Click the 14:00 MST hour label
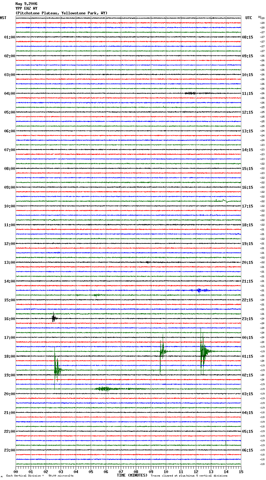266x480 pixels. click(x=9, y=281)
